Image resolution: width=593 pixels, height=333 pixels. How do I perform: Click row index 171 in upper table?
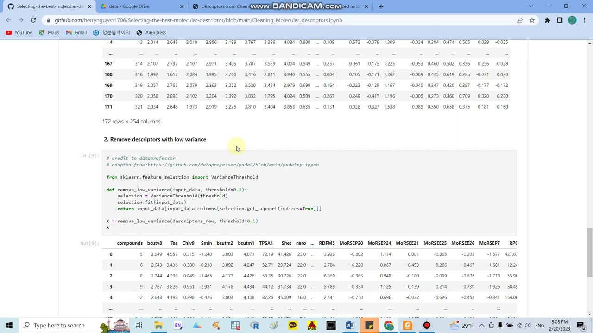pos(108,107)
